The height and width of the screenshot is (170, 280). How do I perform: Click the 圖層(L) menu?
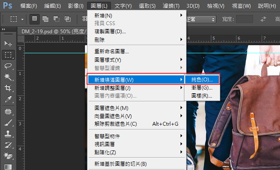click(x=99, y=6)
